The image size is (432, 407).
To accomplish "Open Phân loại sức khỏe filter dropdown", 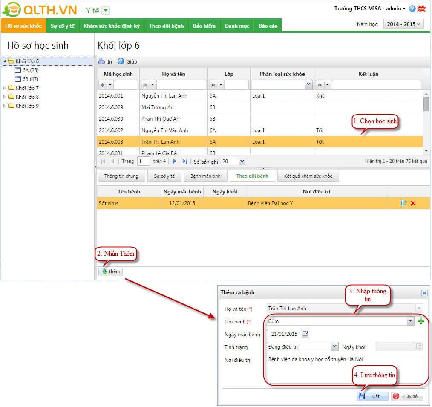I will coord(309,84).
